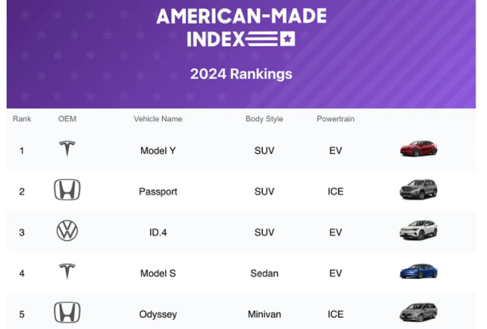Select the Passport vehicle name
The width and height of the screenshot is (487, 329).
tap(158, 192)
